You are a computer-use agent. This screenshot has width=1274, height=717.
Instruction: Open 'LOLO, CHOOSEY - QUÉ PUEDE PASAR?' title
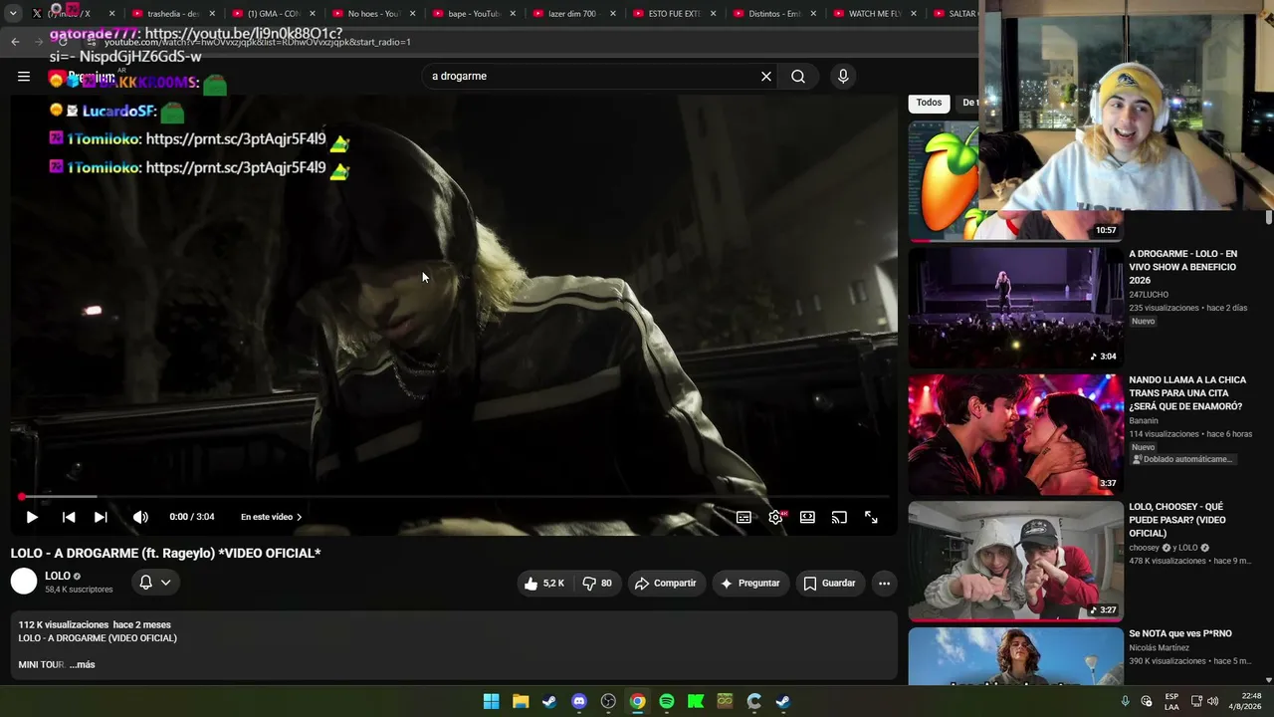coord(1177,520)
